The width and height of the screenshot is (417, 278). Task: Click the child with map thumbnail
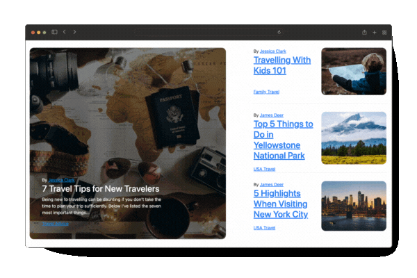click(353, 72)
